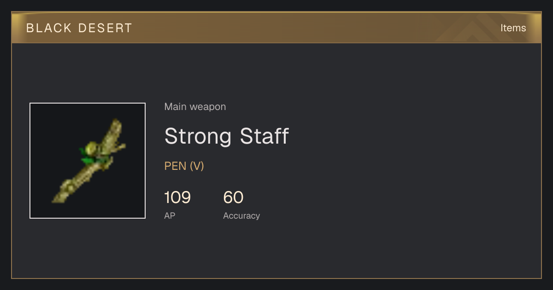Click the Accuracy stat label
Viewport: 553px width, 290px height.
[241, 216]
